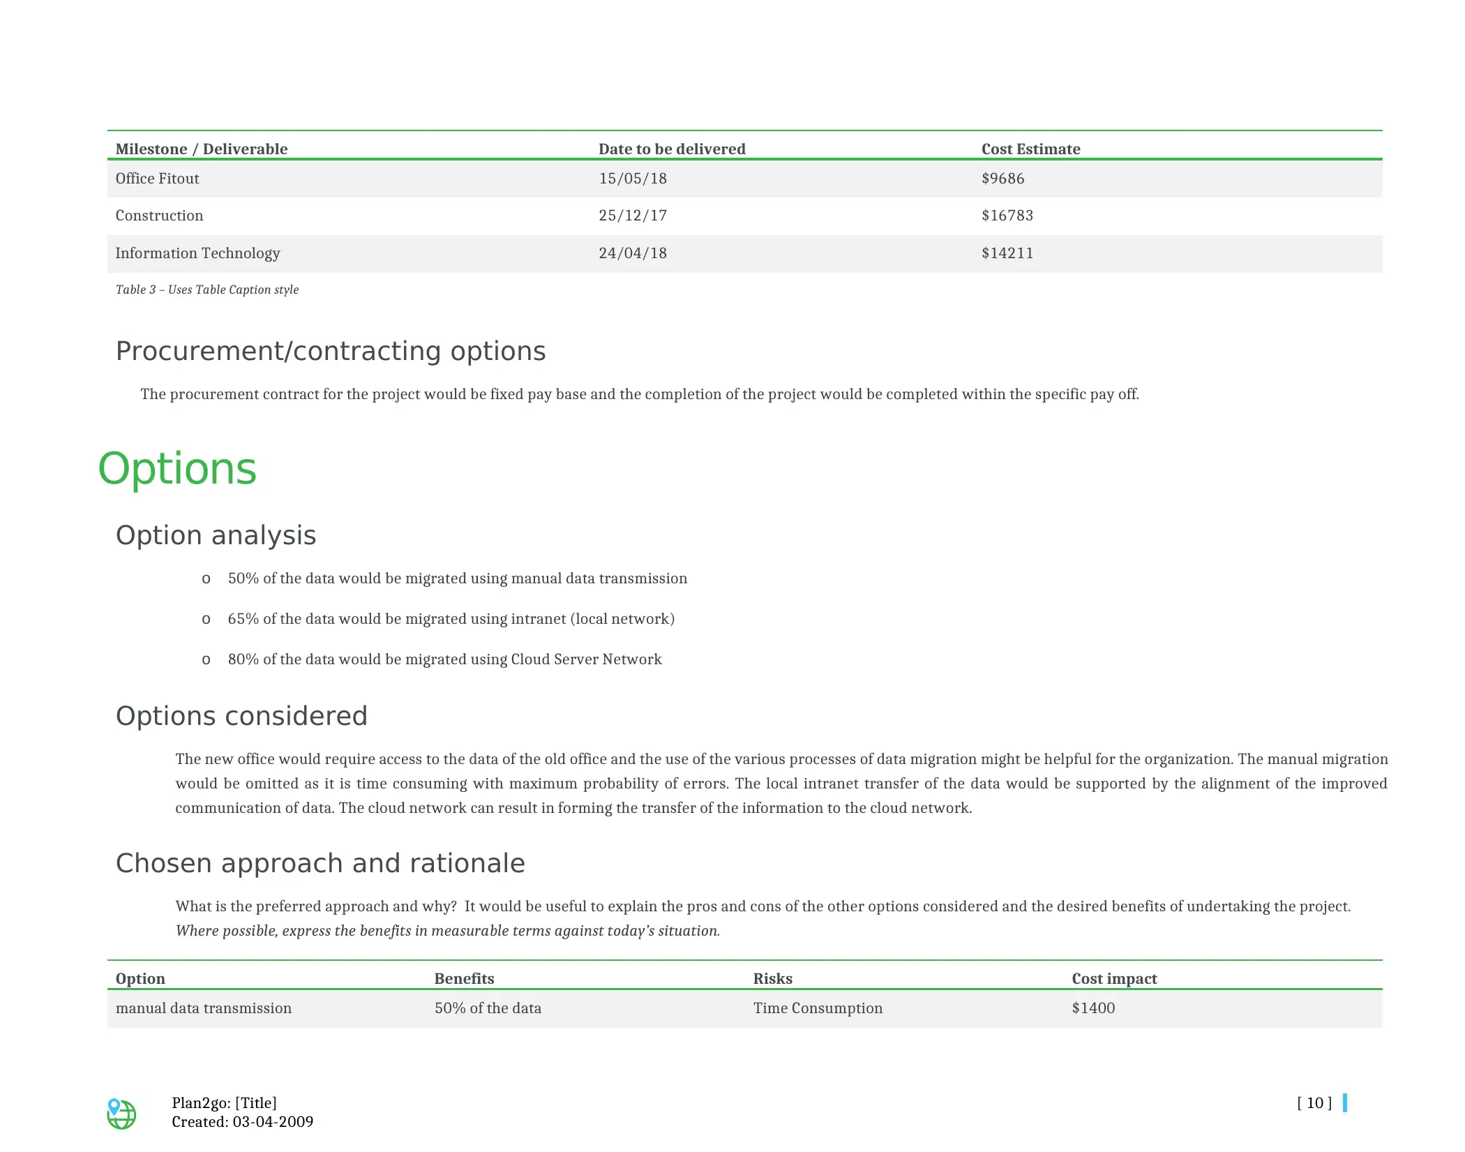
Task: Click the date '15/05/18'
Action: pyautogui.click(x=633, y=179)
